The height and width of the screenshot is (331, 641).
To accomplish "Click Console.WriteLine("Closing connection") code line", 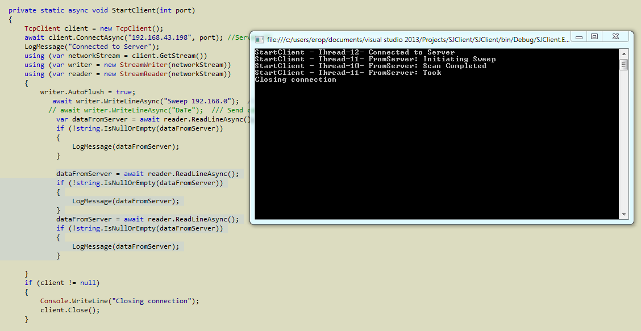I will point(119,301).
